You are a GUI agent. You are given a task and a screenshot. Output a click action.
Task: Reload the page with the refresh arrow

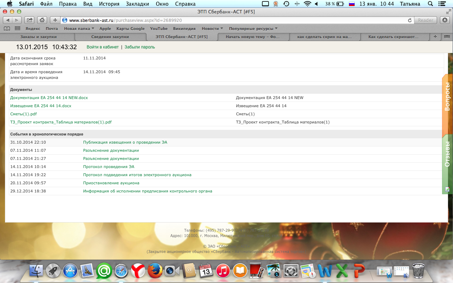(410, 20)
